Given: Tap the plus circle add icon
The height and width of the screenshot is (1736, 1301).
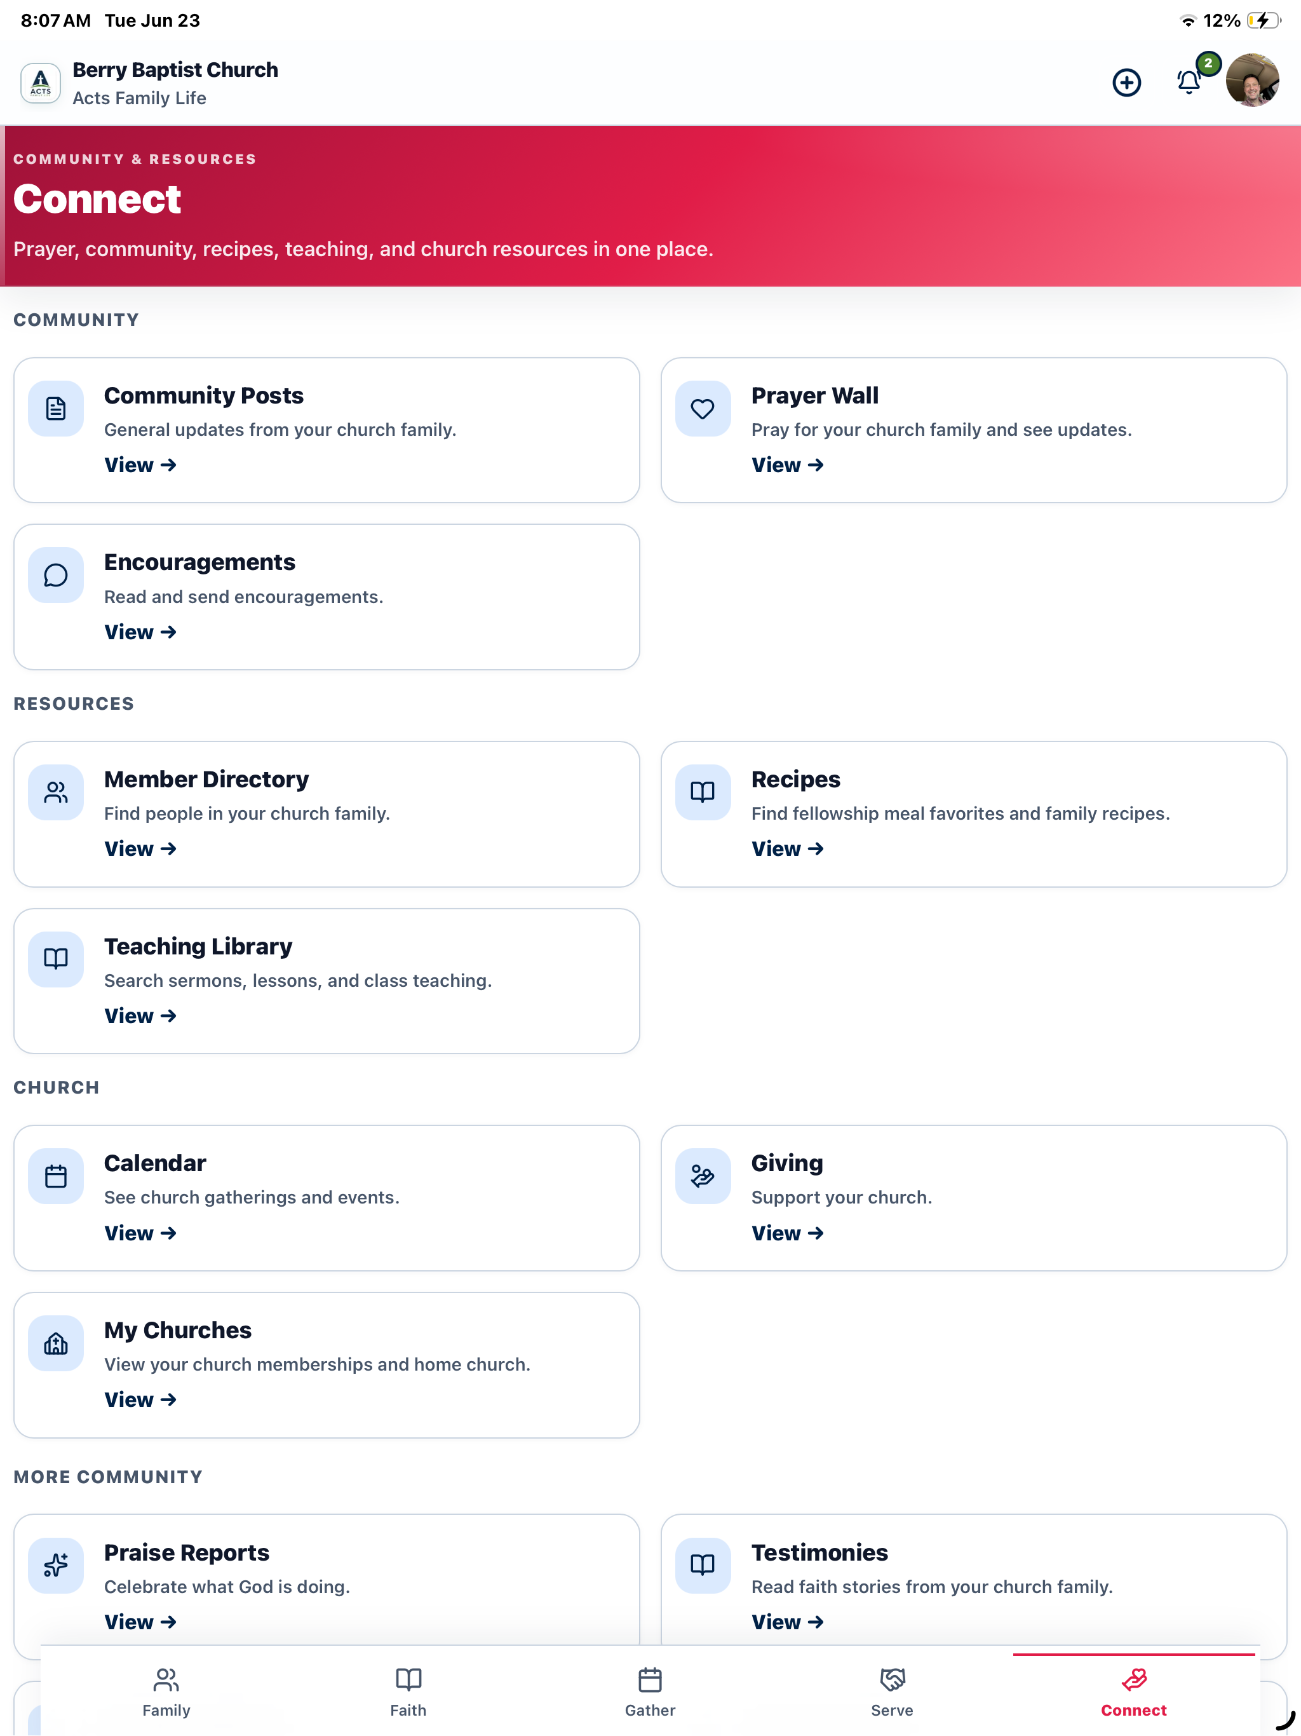Looking at the screenshot, I should coord(1126,83).
